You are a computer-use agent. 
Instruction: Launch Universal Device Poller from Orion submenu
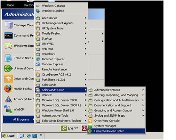click(x=116, y=131)
